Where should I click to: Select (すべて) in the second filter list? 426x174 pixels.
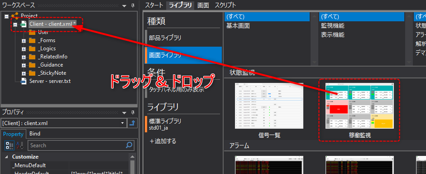point(361,17)
